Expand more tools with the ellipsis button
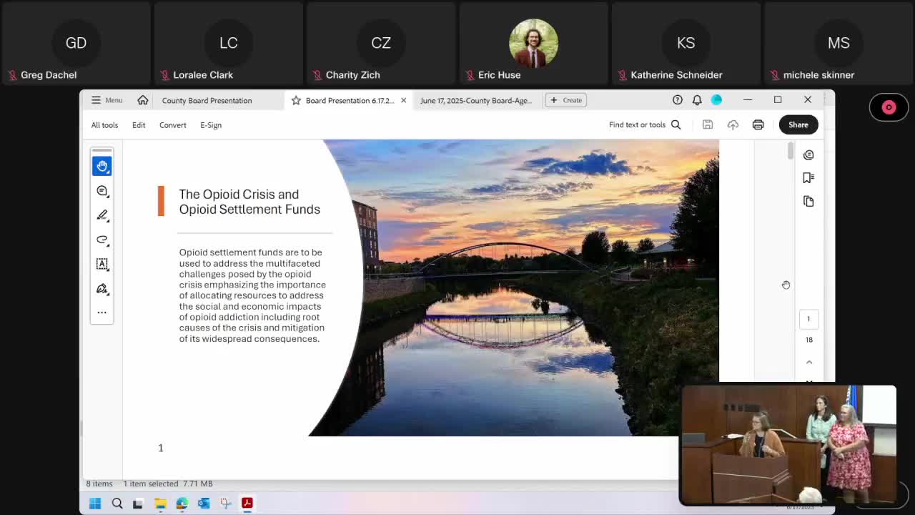The height and width of the screenshot is (515, 915). click(x=102, y=313)
